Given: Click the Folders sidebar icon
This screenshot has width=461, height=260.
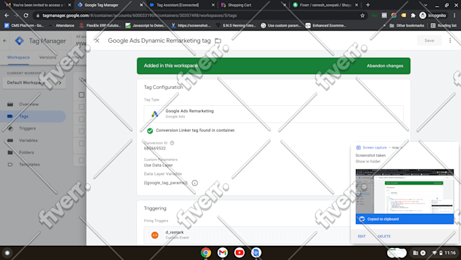Looking at the screenshot, I should click(x=10, y=153).
